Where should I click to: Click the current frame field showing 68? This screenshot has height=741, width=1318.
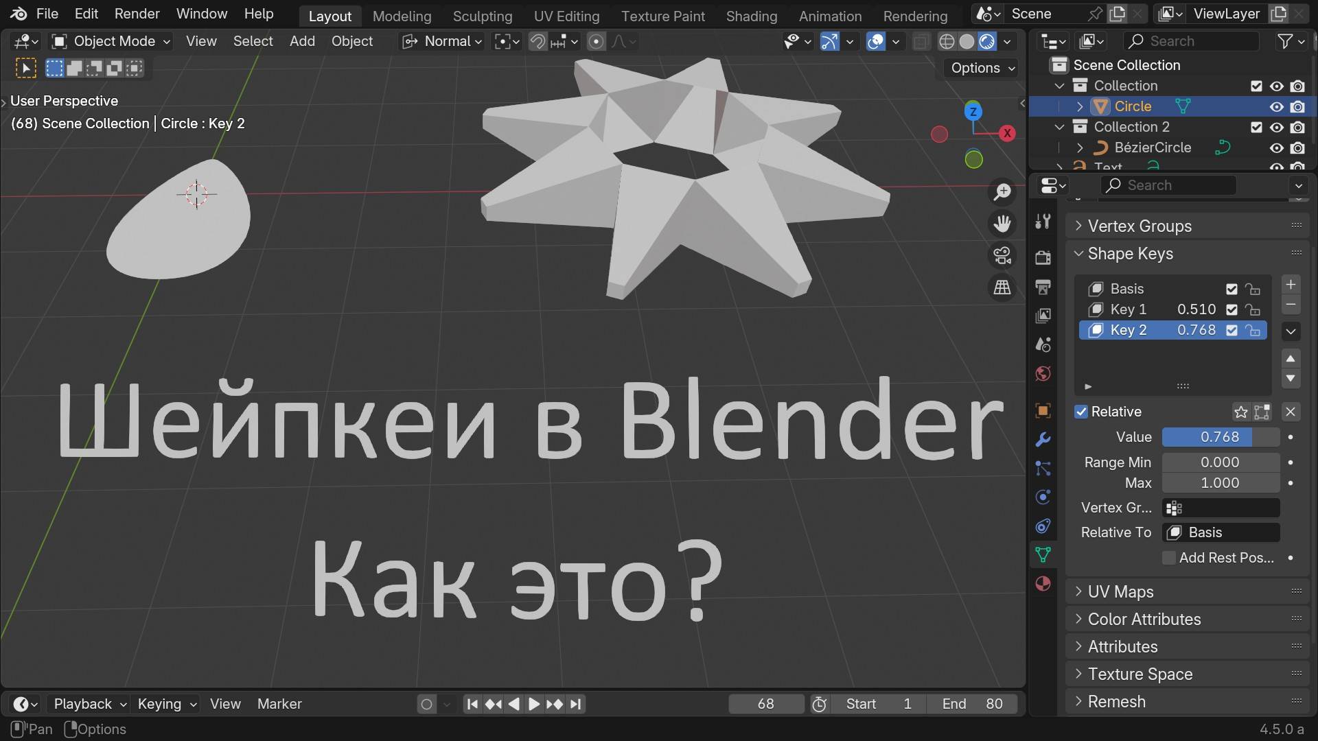tap(765, 703)
